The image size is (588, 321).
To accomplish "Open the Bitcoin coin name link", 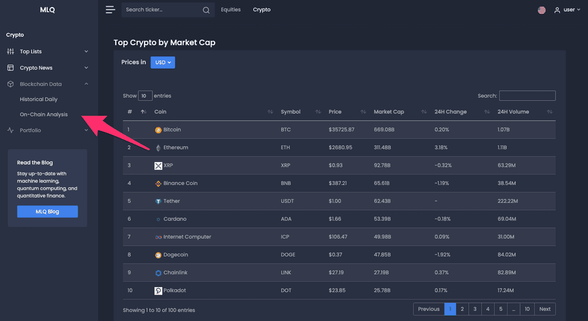I will (x=172, y=130).
